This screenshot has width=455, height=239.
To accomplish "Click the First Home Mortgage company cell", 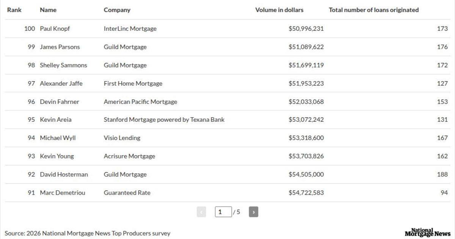I will tap(133, 83).
